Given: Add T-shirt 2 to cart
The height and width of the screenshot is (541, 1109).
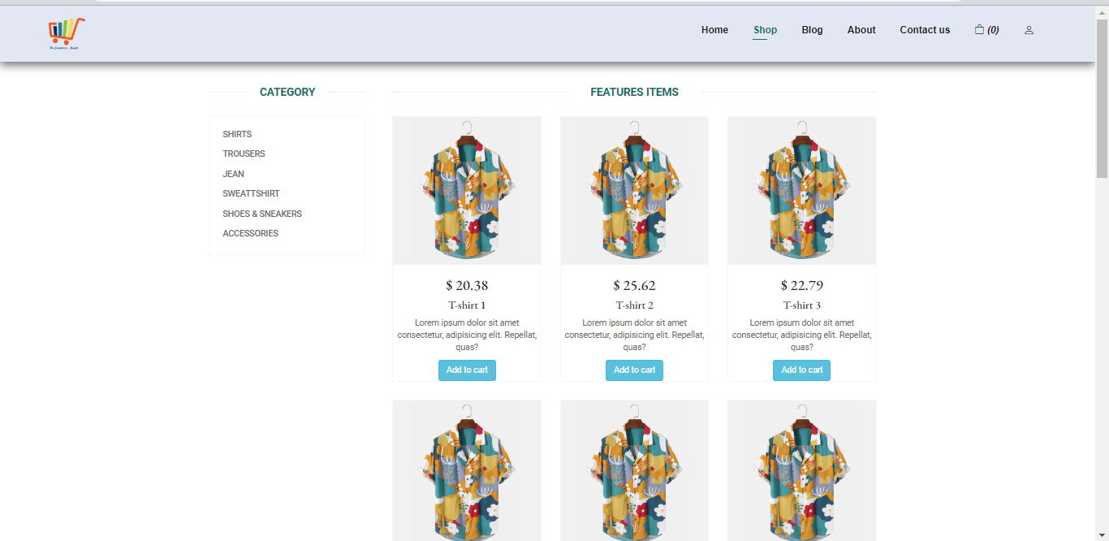Looking at the screenshot, I should (634, 370).
